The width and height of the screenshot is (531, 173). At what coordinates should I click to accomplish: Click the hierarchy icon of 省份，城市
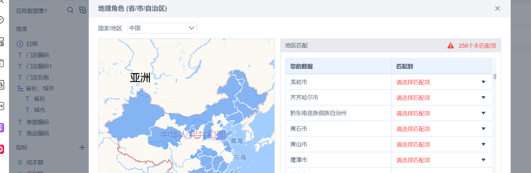20,89
